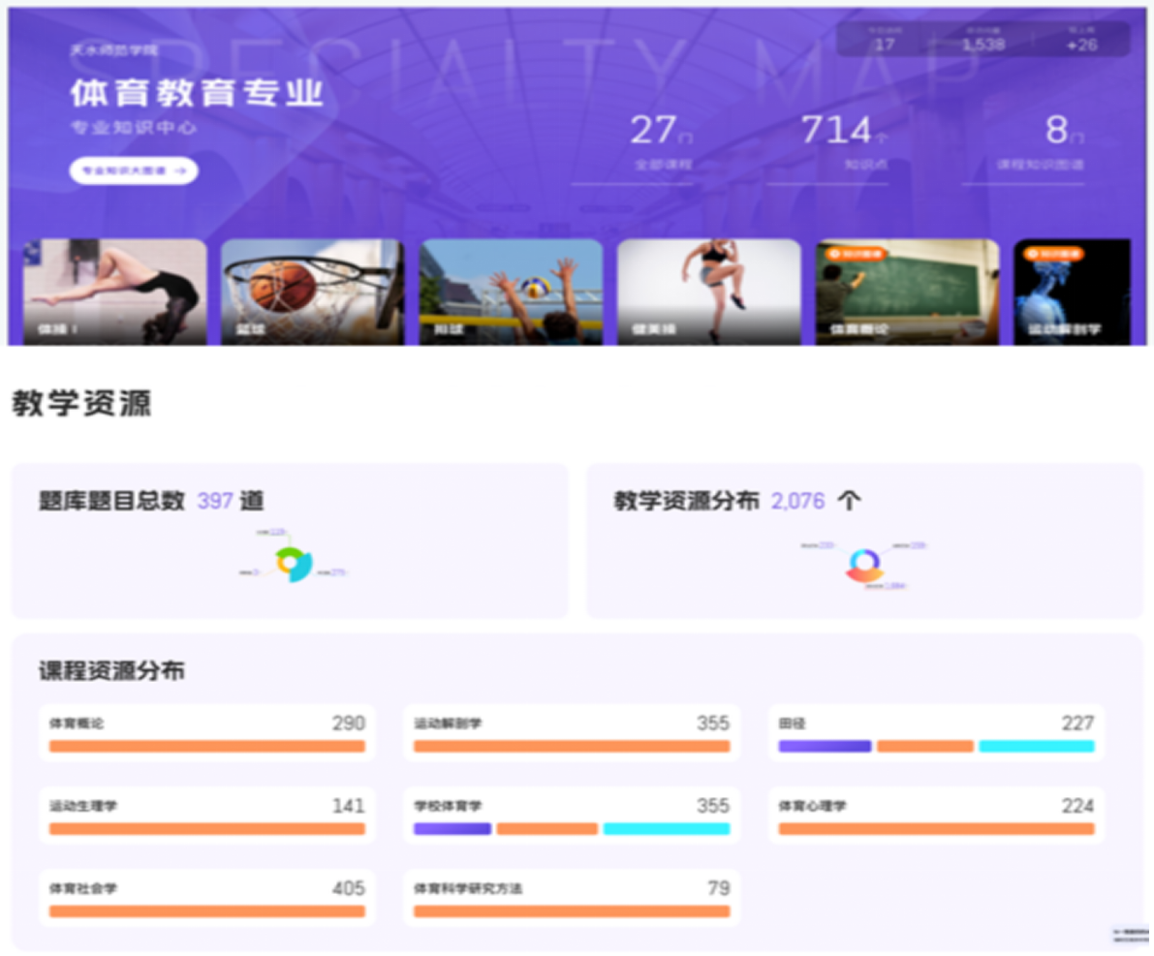1154x956 pixels.
Task: Click the 1,538 counter in top-right stats panel
Action: 983,41
